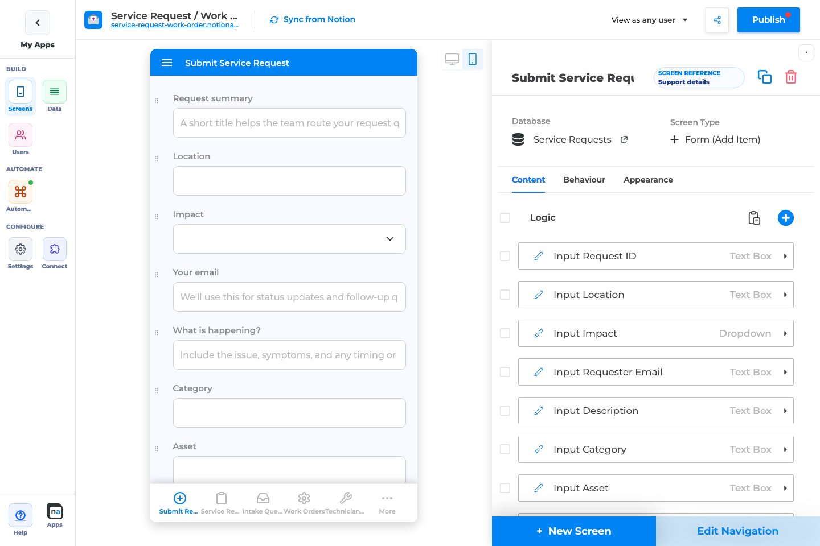Open the Apps icon at sidebar bottom

pyautogui.click(x=55, y=511)
